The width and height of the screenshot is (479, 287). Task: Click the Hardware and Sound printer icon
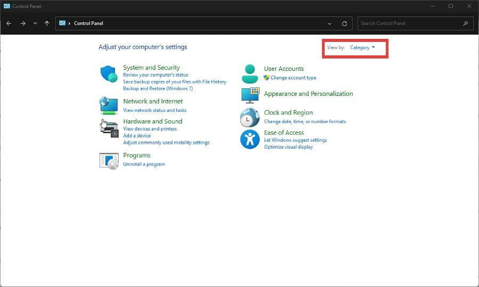coord(109,128)
